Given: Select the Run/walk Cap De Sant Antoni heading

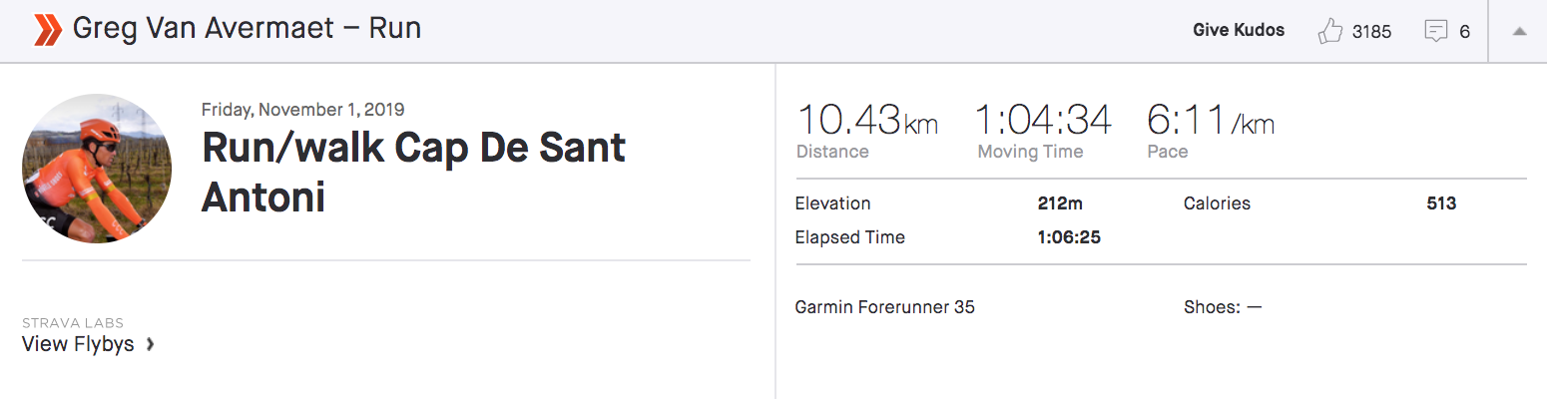Looking at the screenshot, I should click(413, 173).
